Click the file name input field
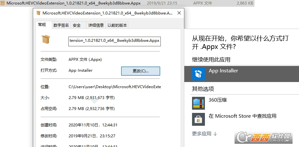This screenshot has width=299, height=147. coord(114,41)
